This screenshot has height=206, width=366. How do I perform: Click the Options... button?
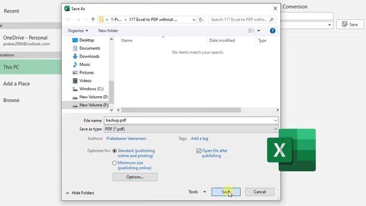click(135, 177)
